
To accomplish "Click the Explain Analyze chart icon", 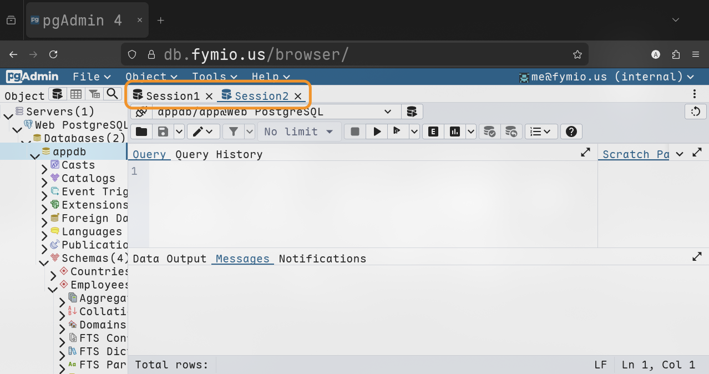I will coord(455,132).
